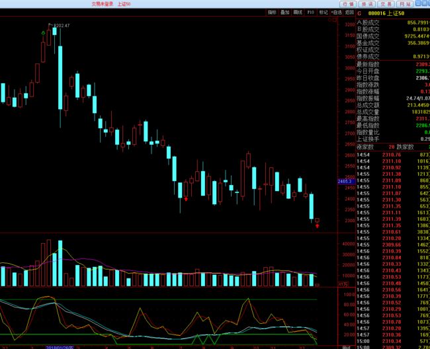Screen dimensions: 430x349
Task: Click the 3200 price axis label
Action: 350,24
